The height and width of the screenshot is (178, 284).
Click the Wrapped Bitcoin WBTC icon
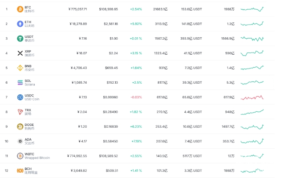point(20,156)
